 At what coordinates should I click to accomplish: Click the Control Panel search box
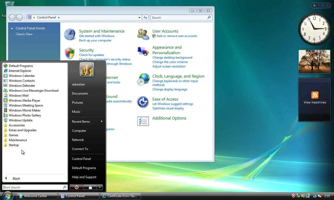(x=181, y=17)
